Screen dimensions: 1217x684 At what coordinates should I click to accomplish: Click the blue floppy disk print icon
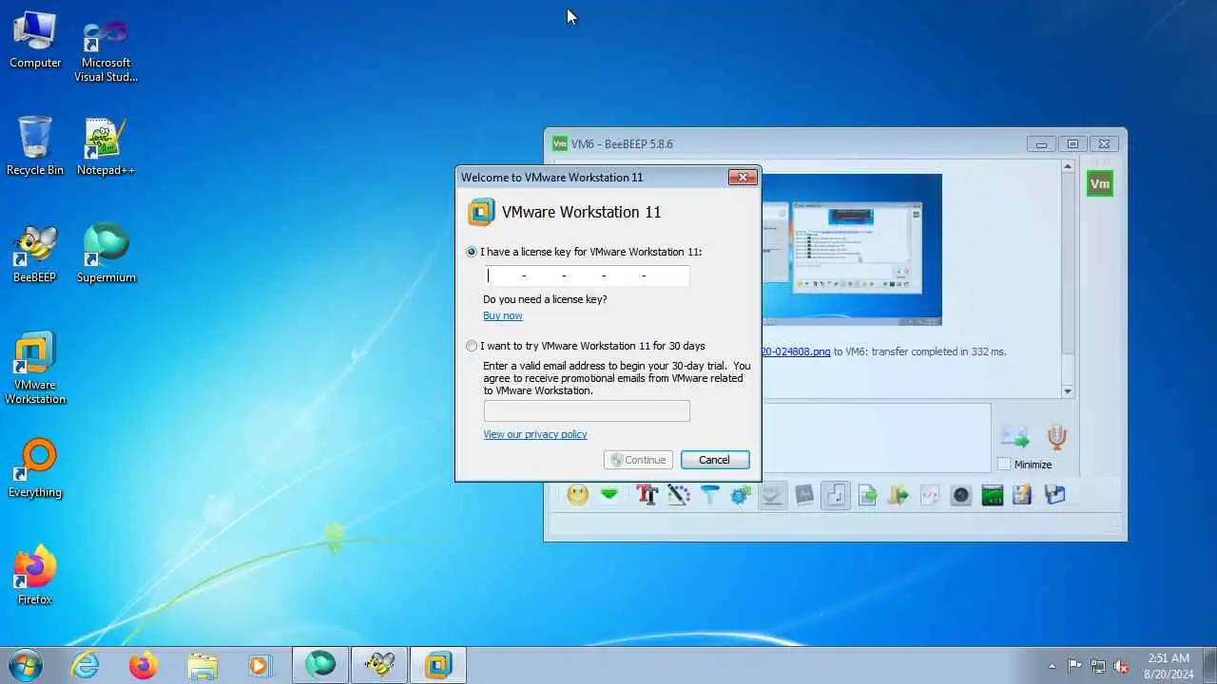[x=1054, y=495]
